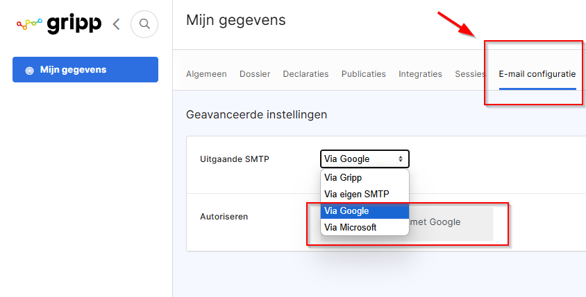Collapse the sidebar with the chevron arrow
The height and width of the screenshot is (297, 586).
coord(116,24)
